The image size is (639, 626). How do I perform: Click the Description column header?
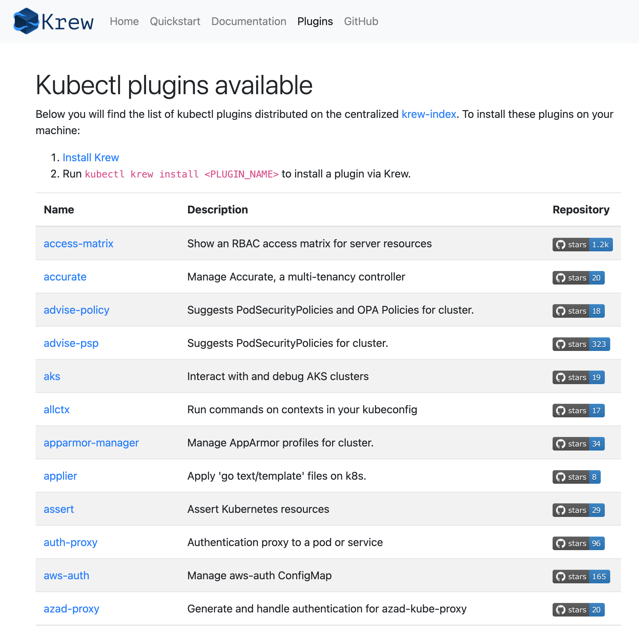point(218,210)
